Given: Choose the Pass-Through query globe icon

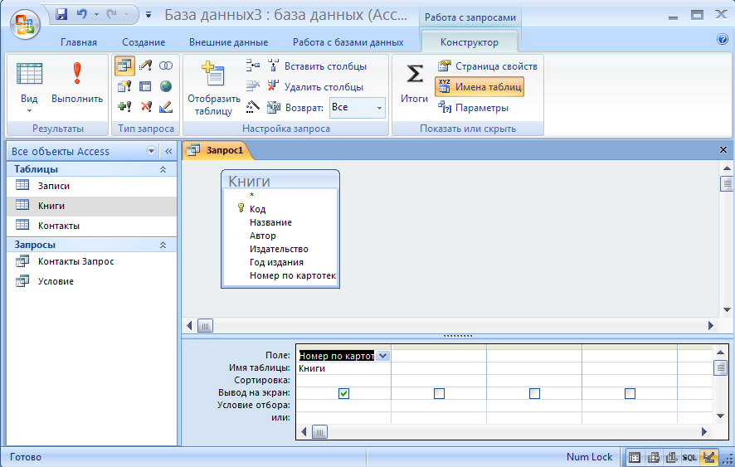Looking at the screenshot, I should 165,86.
